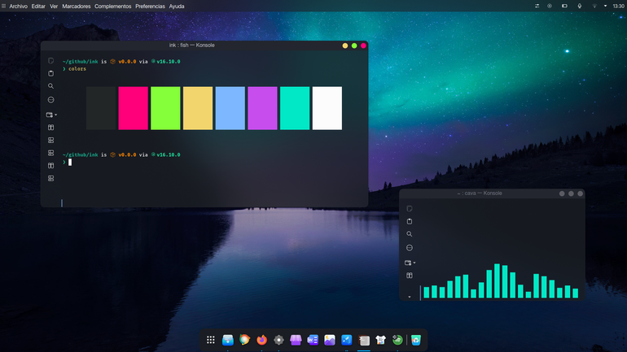The image size is (627, 352).
Task: Open the new-tab dropdown arrow in cava Konsole
Action: (x=414, y=263)
